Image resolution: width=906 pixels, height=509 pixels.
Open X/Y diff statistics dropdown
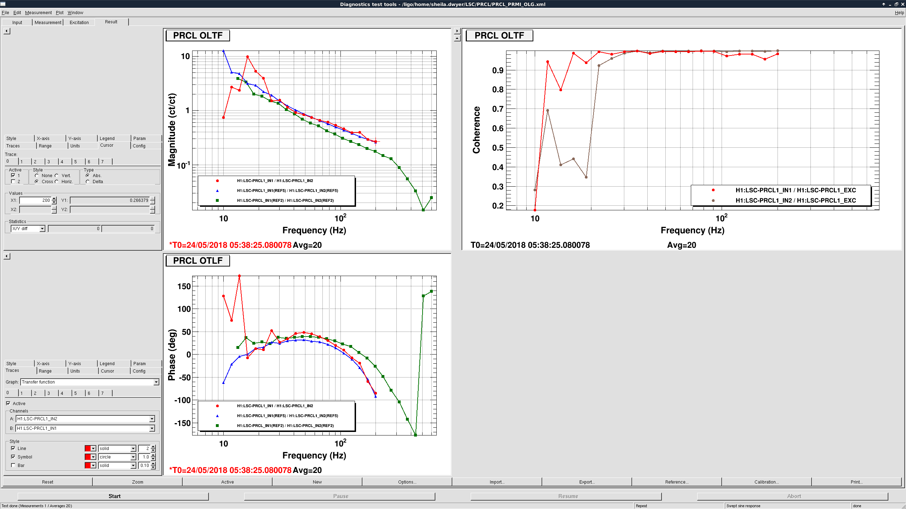tap(42, 229)
